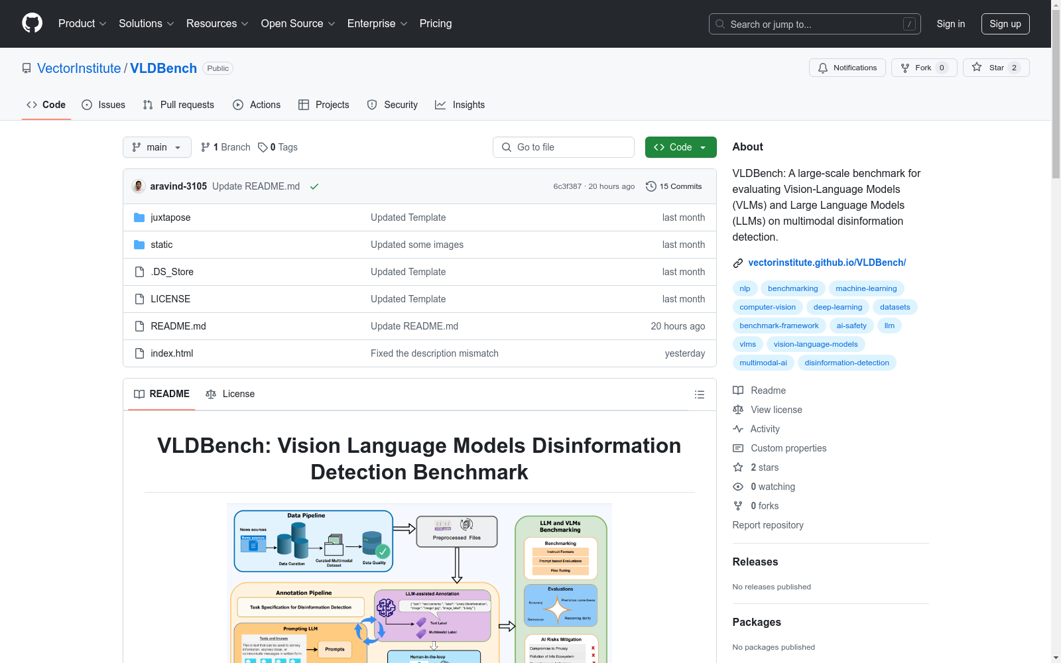Image resolution: width=1061 pixels, height=663 pixels.
Task: Click the disinformation-detection topic tag
Action: coord(847,363)
